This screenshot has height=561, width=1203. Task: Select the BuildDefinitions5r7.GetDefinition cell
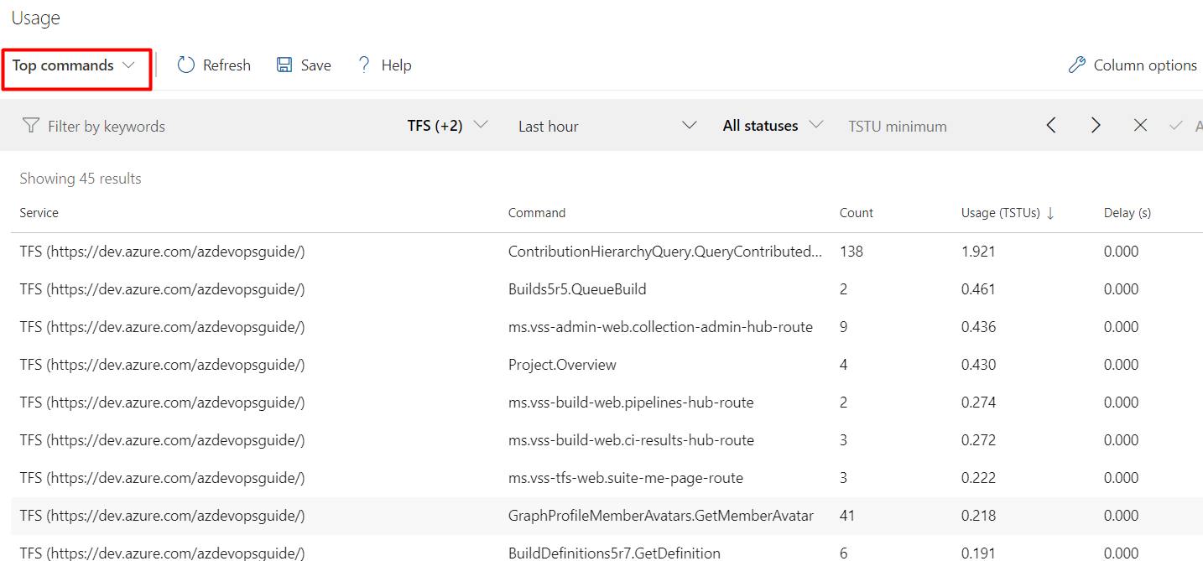pos(614,553)
